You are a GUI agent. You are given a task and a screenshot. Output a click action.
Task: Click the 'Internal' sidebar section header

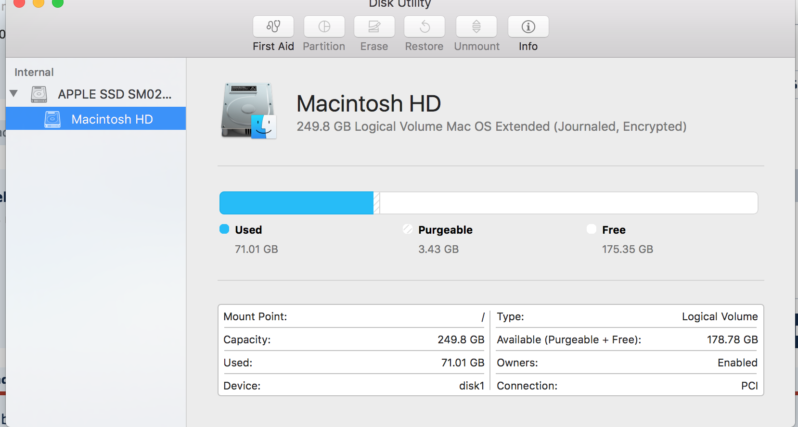tap(34, 72)
